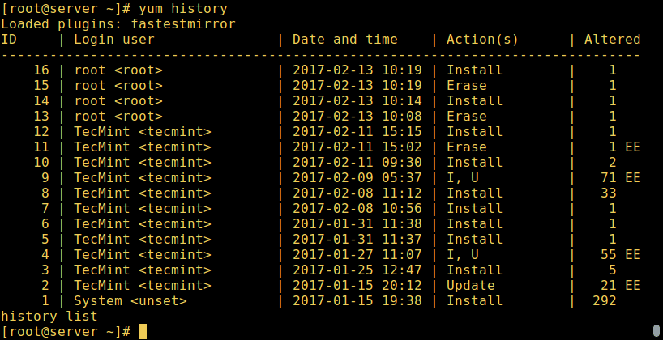Click the yellow cursor block at the prompt
Viewport: 663px width, 340px height.
click(143, 331)
